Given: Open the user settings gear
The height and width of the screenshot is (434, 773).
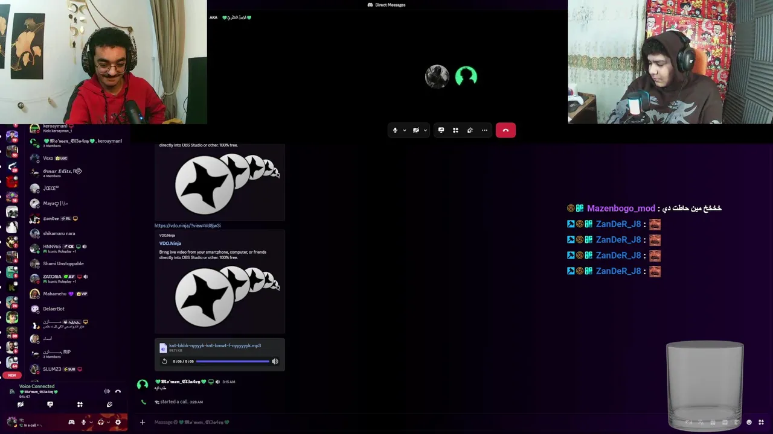Looking at the screenshot, I should 118,422.
